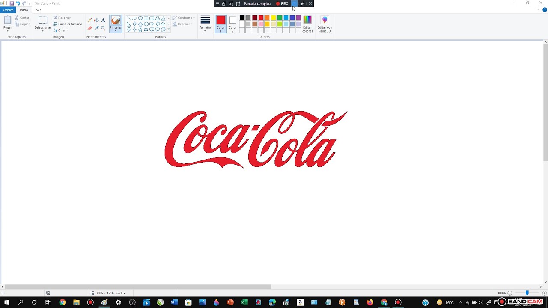
Task: Click Cambiar tamaño button
Action: click(x=68, y=24)
